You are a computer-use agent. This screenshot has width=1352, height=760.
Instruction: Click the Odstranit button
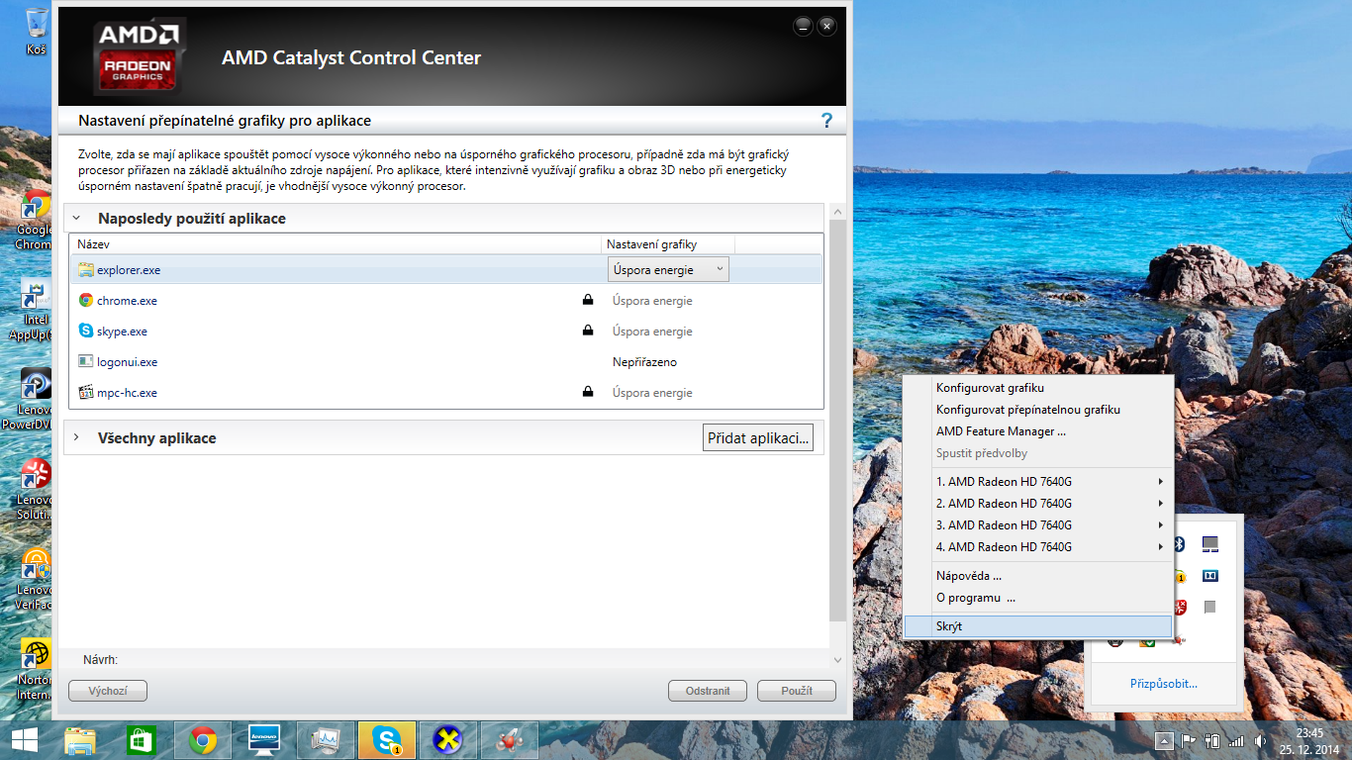click(x=708, y=691)
